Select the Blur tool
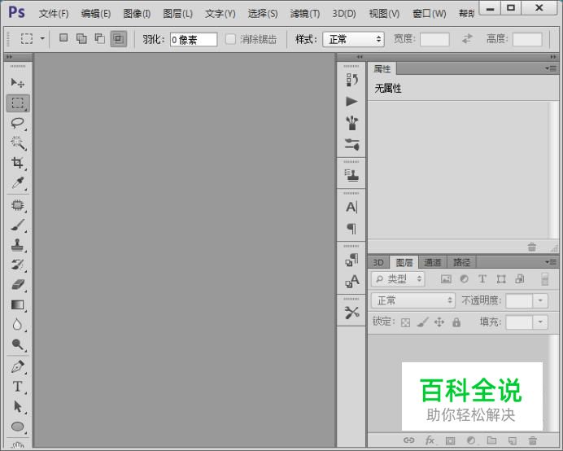This screenshot has height=451, width=563. click(17, 325)
